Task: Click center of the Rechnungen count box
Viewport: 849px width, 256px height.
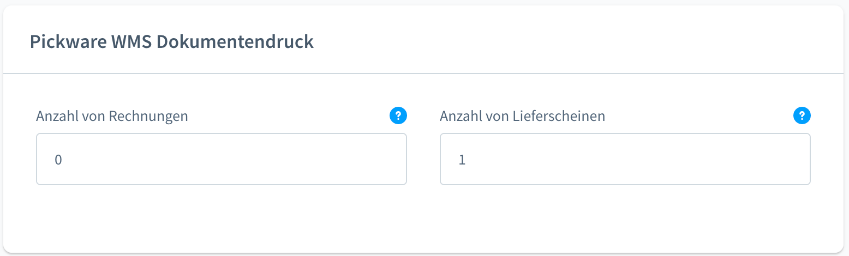Action: [x=221, y=159]
